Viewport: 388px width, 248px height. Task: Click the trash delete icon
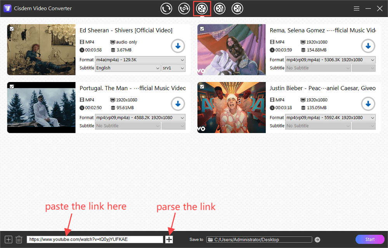19,239
